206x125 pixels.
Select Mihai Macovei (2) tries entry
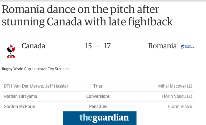click(x=175, y=86)
